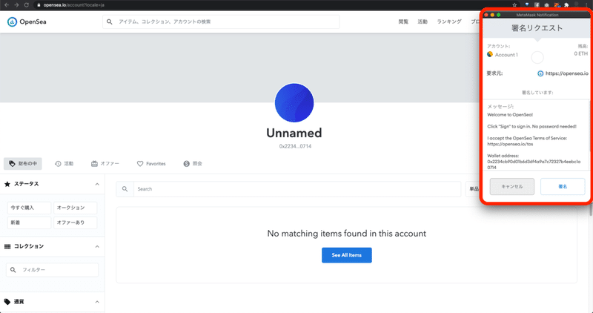This screenshot has width=593, height=313.
Task: Open 活動 in the top navigation
Action: 423,22
